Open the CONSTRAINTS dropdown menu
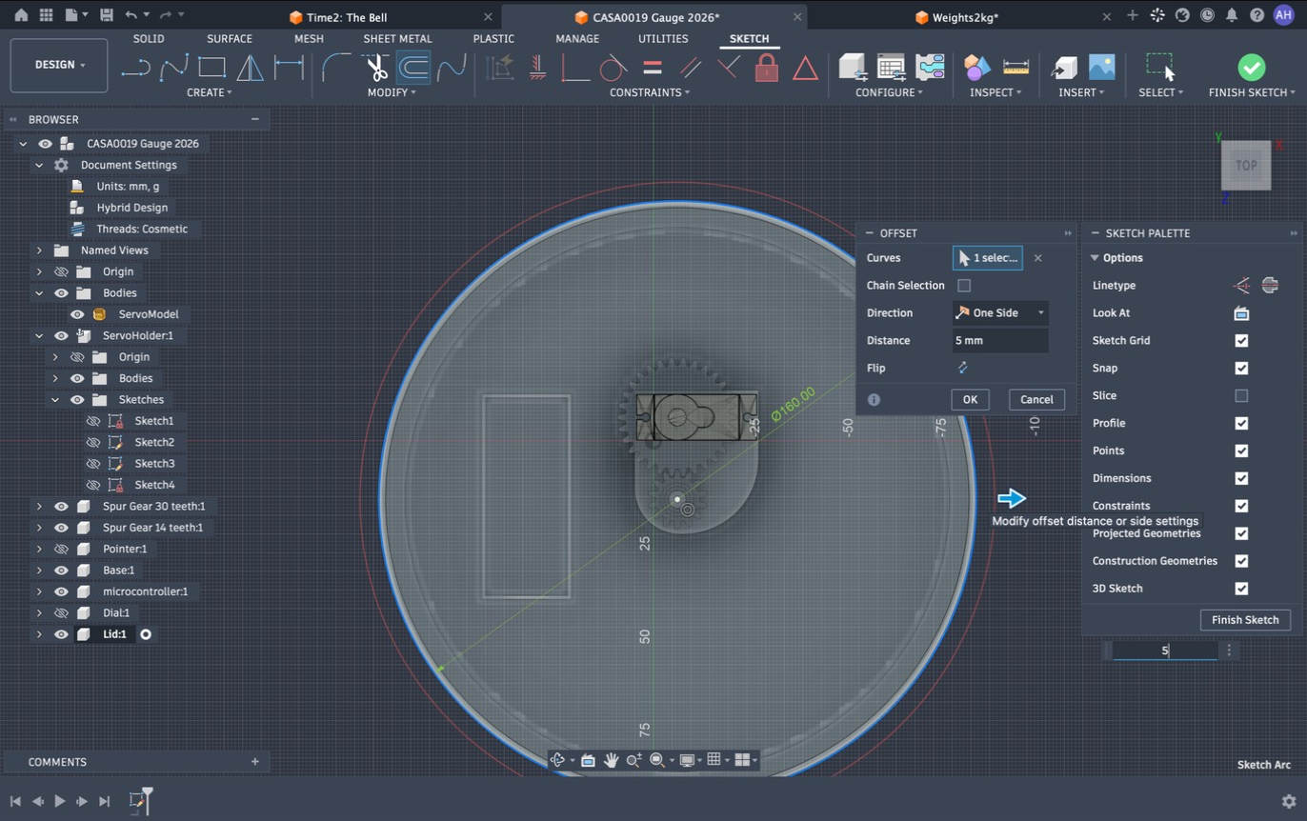The height and width of the screenshot is (821, 1307). [650, 92]
